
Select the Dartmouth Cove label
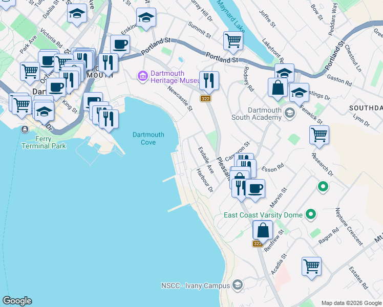(148, 138)
